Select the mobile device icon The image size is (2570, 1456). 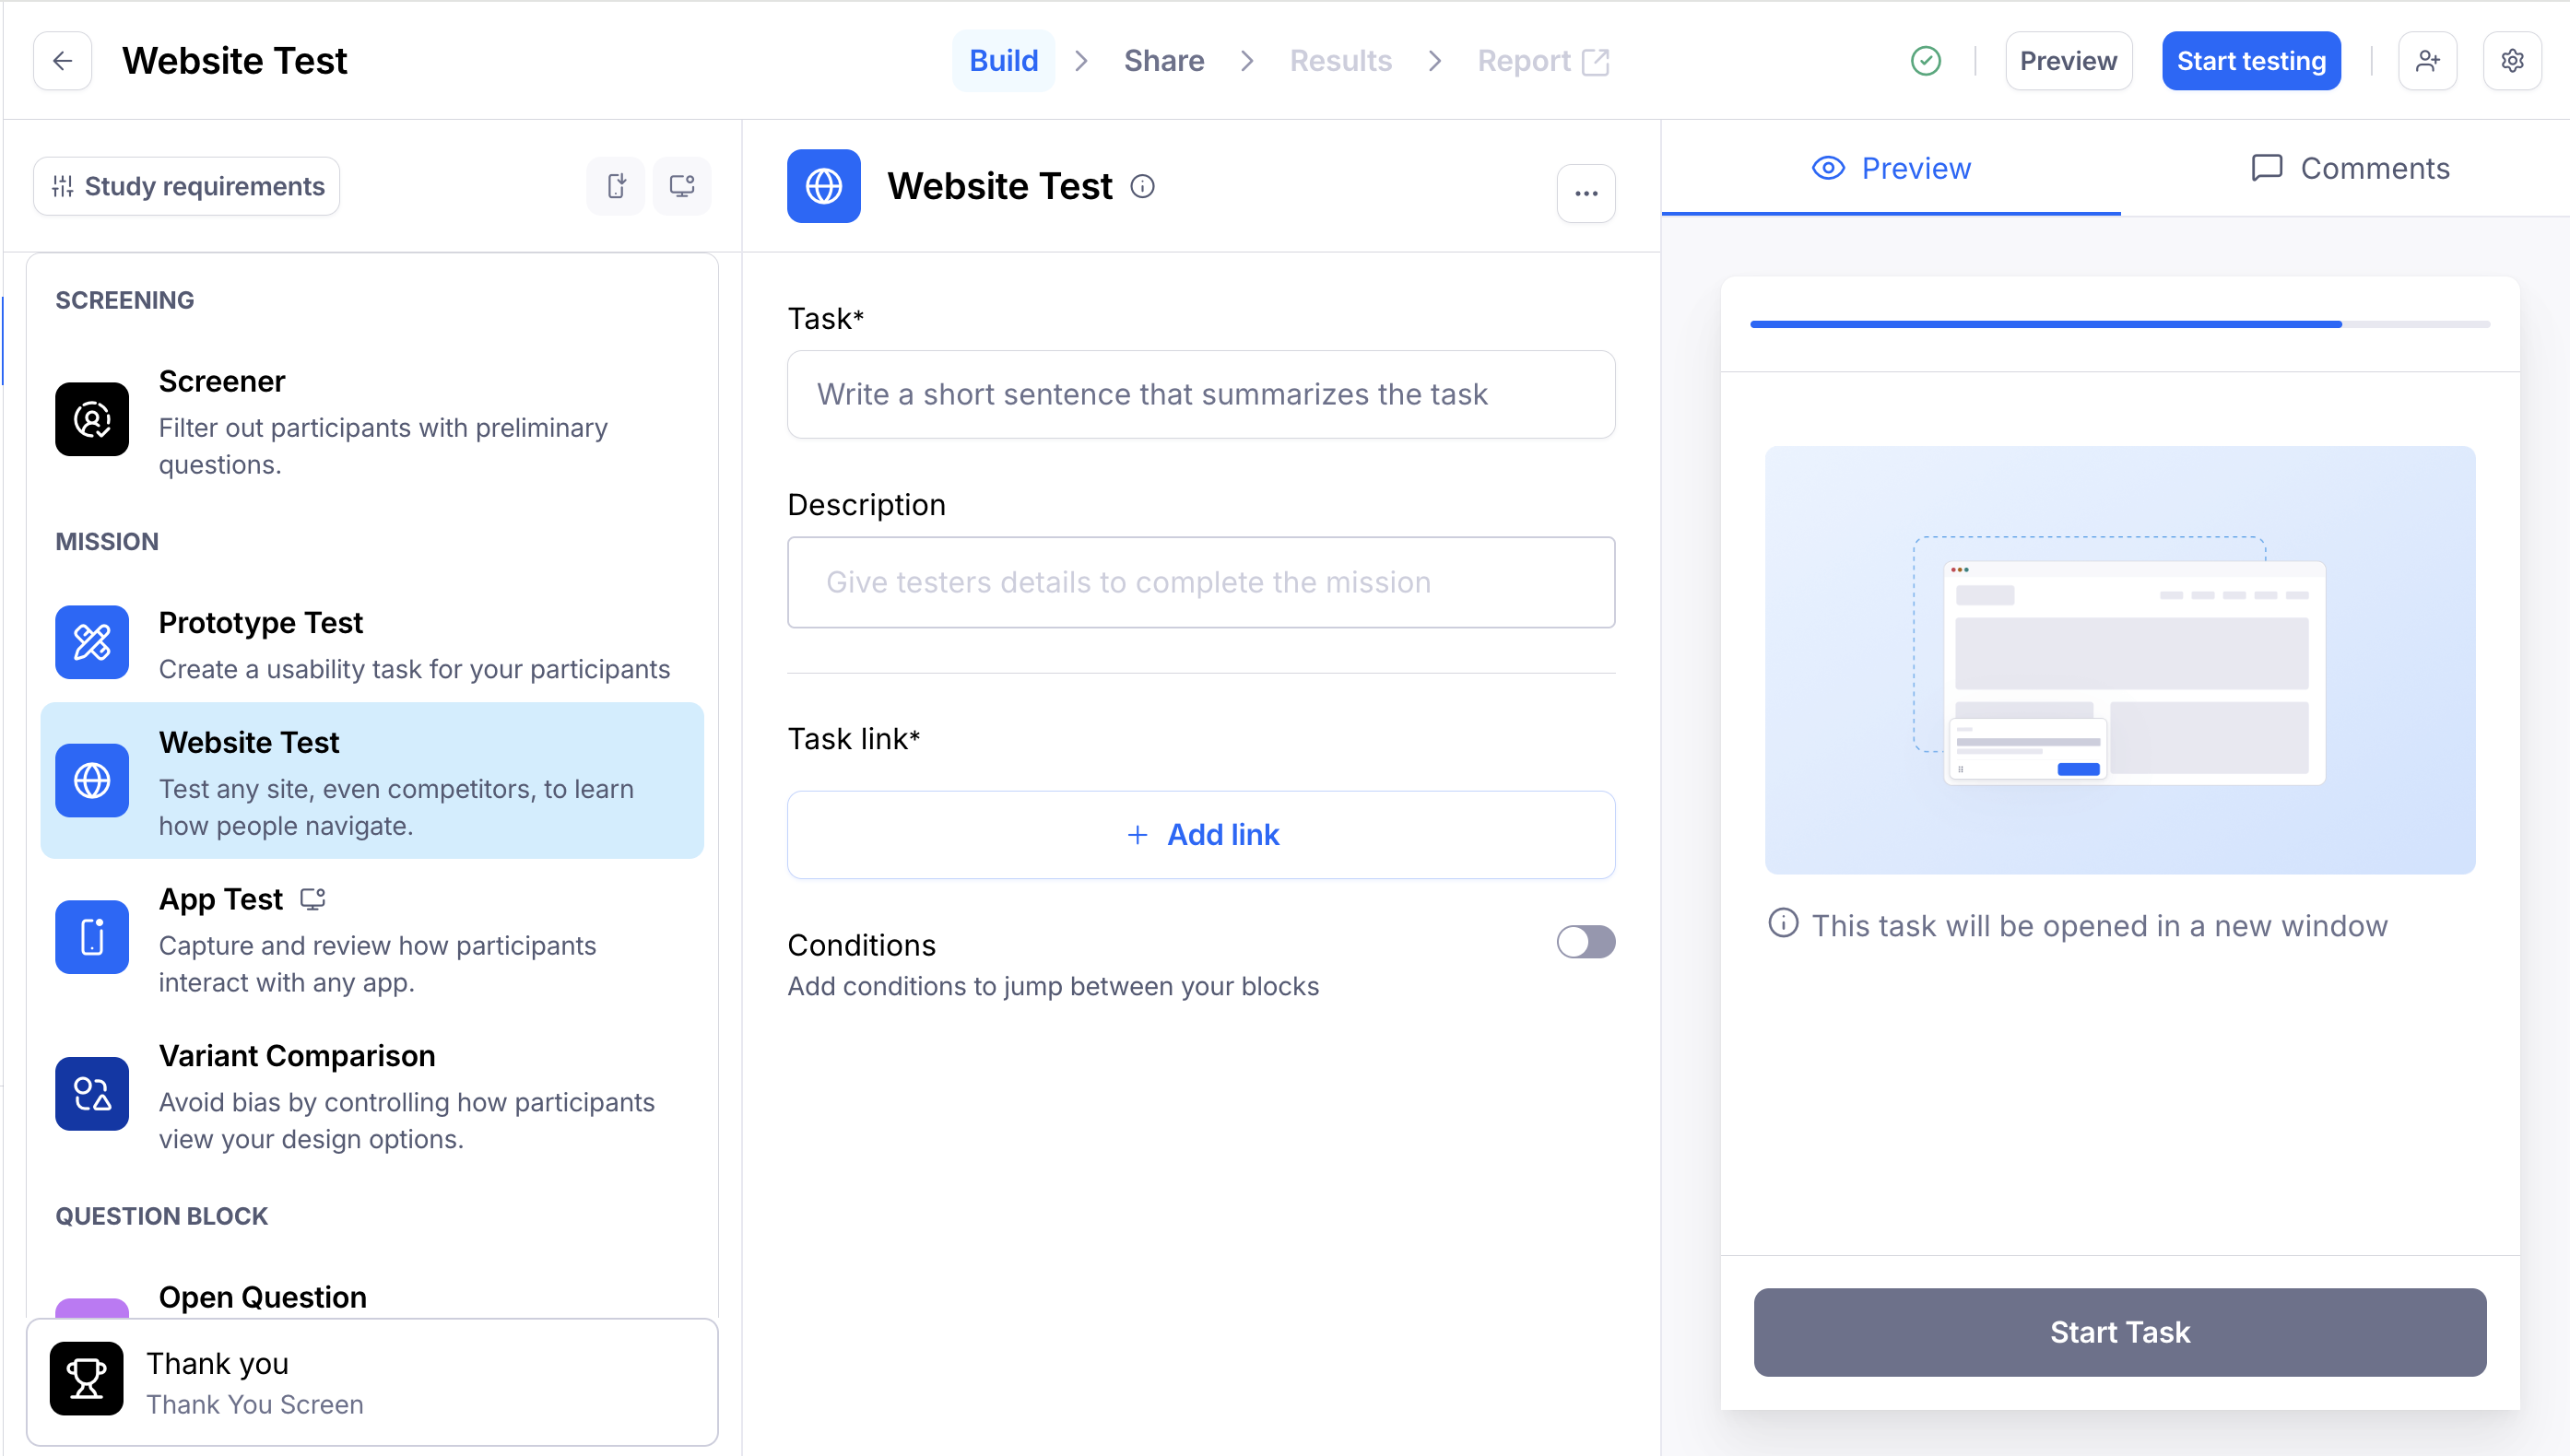pyautogui.click(x=616, y=186)
